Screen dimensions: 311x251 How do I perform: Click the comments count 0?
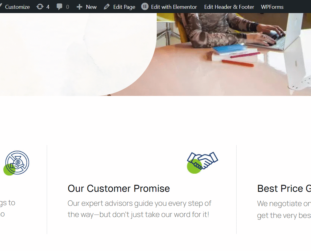(67, 7)
